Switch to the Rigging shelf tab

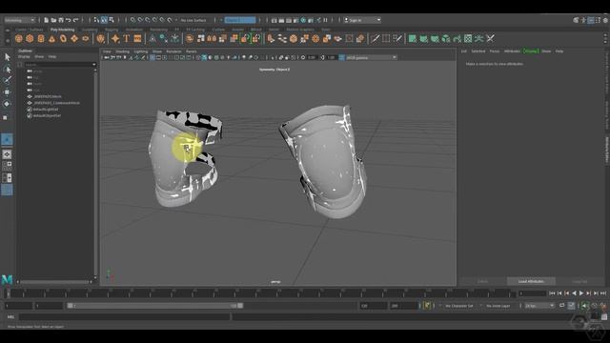pyautogui.click(x=112, y=30)
